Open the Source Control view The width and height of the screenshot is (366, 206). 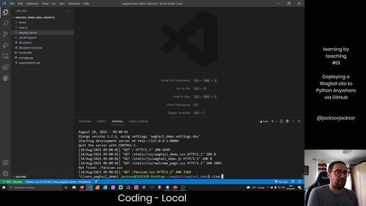click(x=5, y=34)
